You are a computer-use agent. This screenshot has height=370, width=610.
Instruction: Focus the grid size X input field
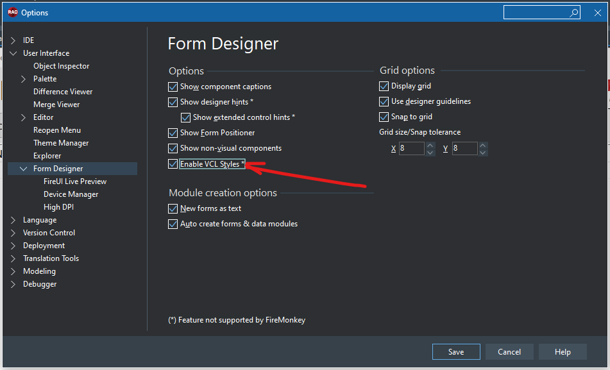click(x=412, y=149)
